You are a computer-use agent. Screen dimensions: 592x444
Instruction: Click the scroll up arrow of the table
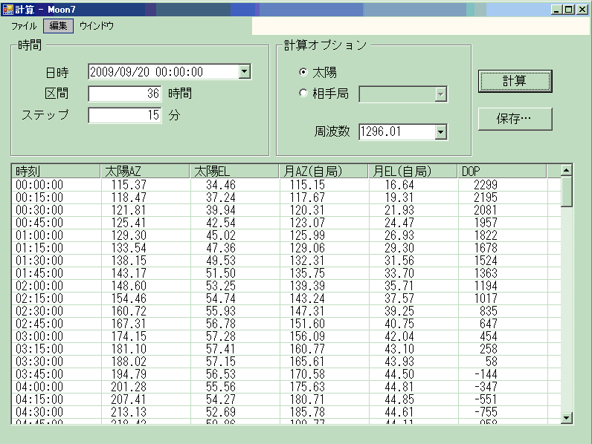point(567,171)
